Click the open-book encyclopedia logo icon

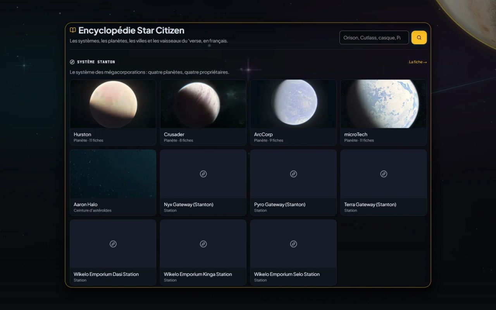point(73,30)
